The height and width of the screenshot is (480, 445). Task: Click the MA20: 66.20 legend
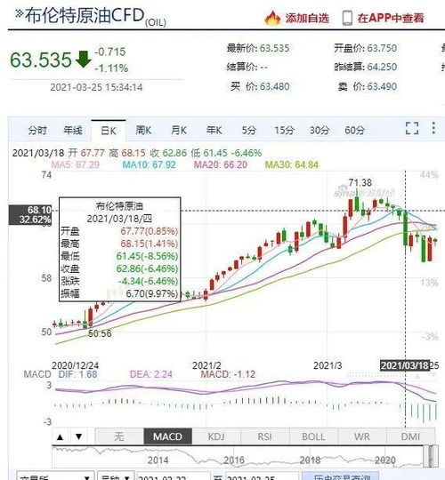tap(221, 164)
